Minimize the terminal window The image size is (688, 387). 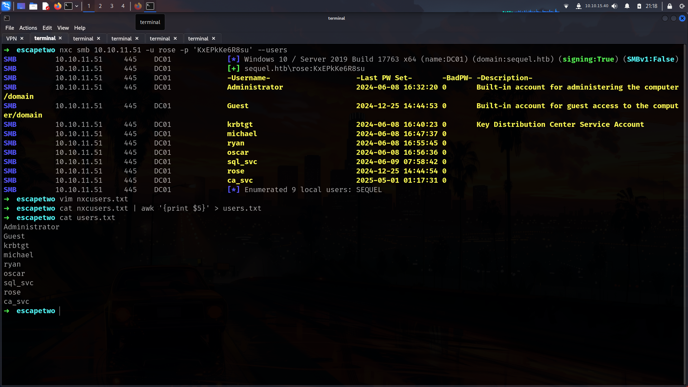tap(665, 18)
